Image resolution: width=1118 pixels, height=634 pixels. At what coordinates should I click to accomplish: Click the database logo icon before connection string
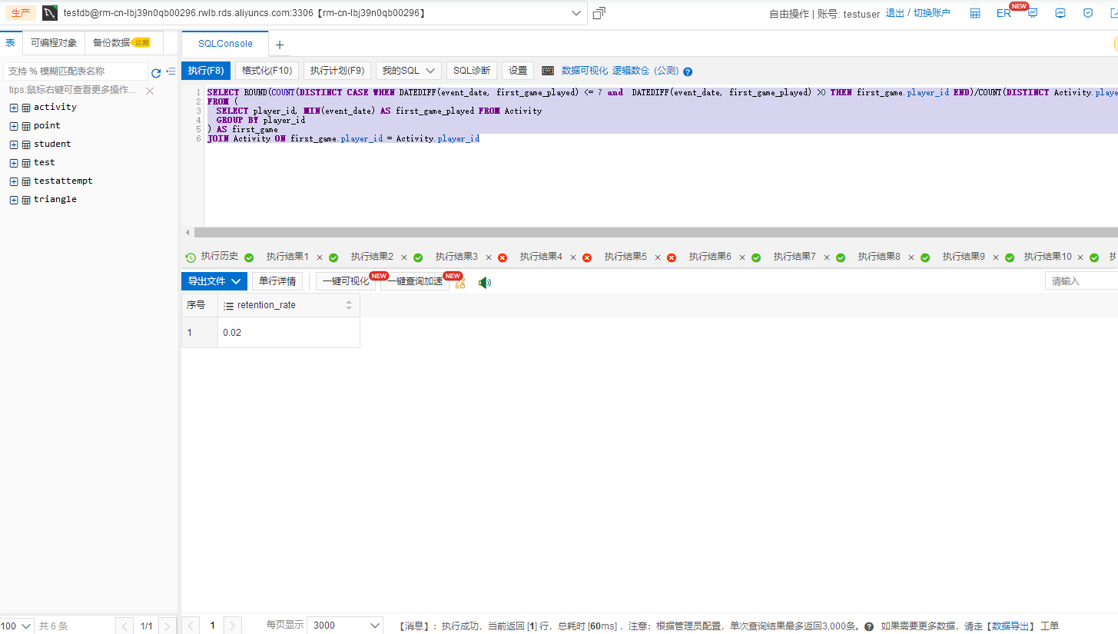(x=50, y=13)
